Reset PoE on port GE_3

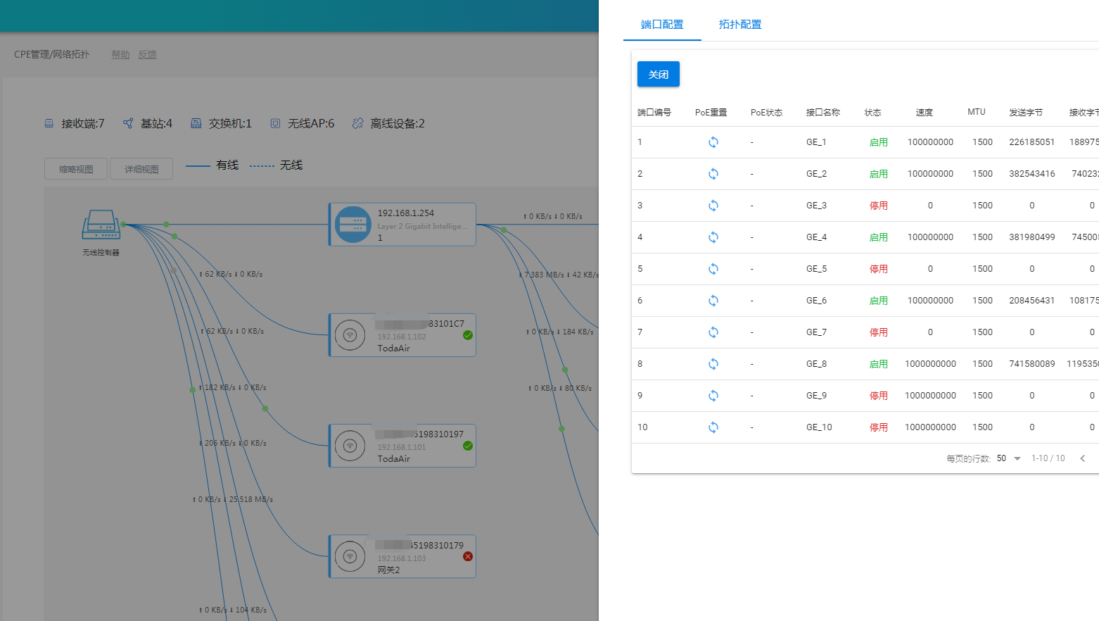(x=713, y=206)
